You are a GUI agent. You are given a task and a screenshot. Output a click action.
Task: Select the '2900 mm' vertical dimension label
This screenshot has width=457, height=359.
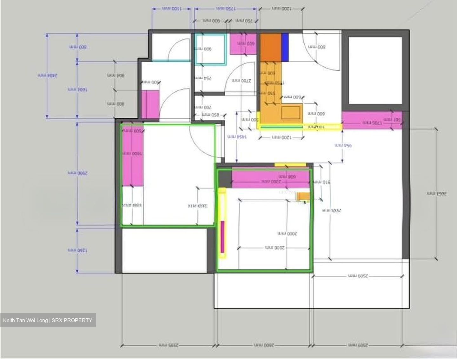pyautogui.click(x=77, y=173)
